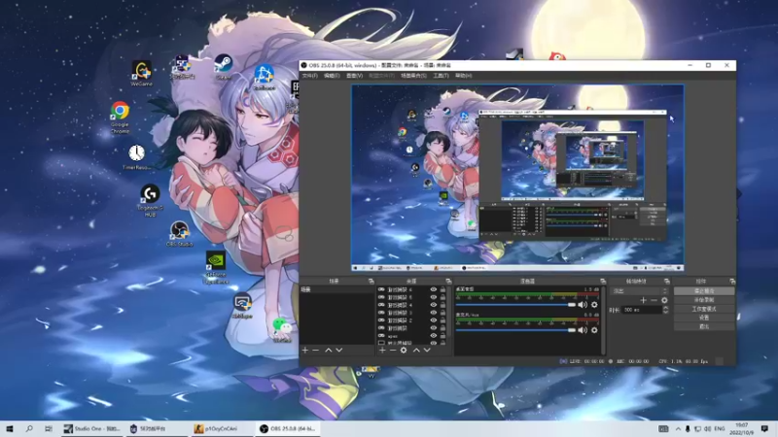778x437 pixels.
Task: Enable Studio Mode from Controls
Action: [704, 309]
